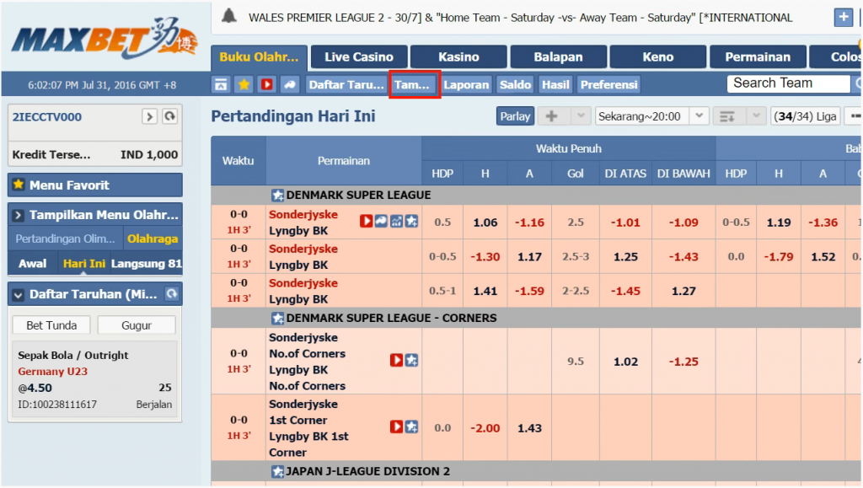
Task: Click the Gugur button
Action: (x=137, y=325)
